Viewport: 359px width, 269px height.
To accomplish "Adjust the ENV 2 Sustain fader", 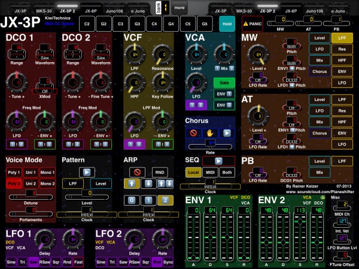I will tap(300, 234).
